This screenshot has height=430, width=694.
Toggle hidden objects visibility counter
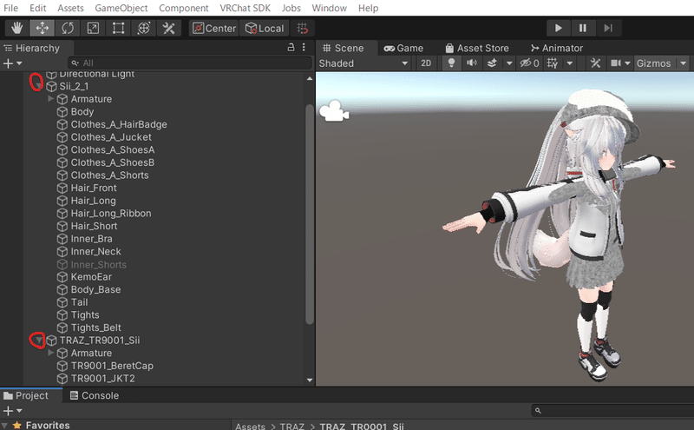[529, 63]
